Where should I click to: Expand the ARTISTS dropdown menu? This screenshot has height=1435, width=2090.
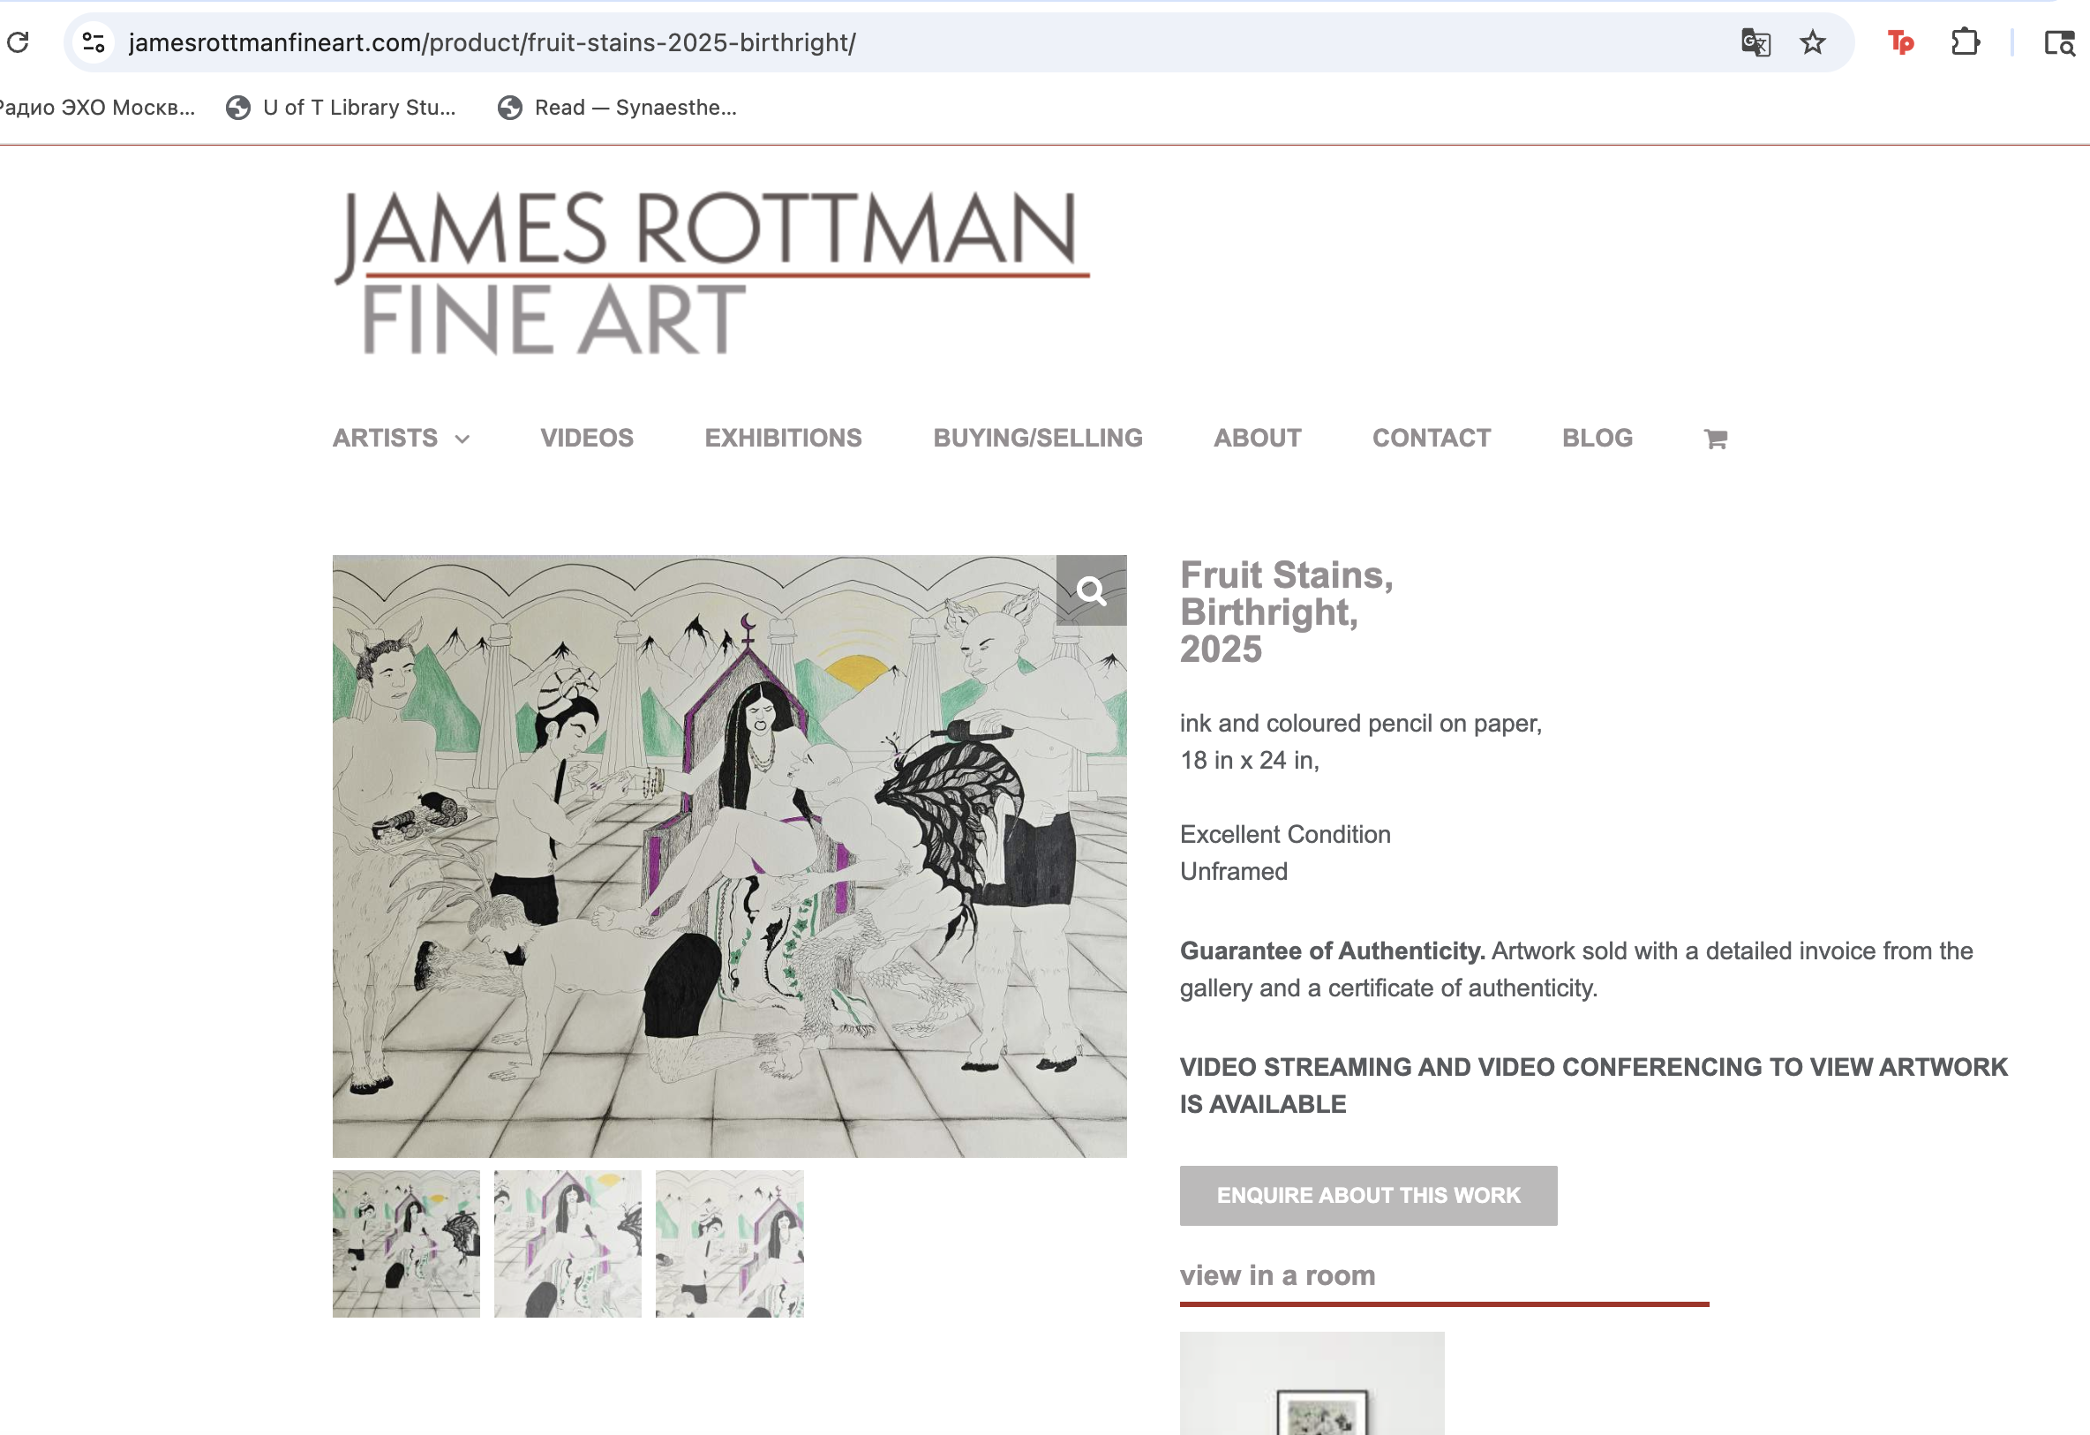402,438
